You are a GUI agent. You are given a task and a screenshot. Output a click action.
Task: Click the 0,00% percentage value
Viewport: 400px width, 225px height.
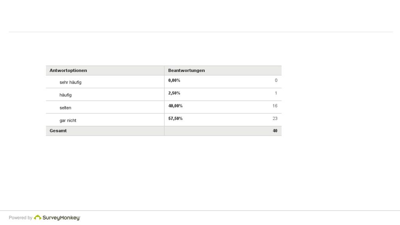tap(174, 80)
